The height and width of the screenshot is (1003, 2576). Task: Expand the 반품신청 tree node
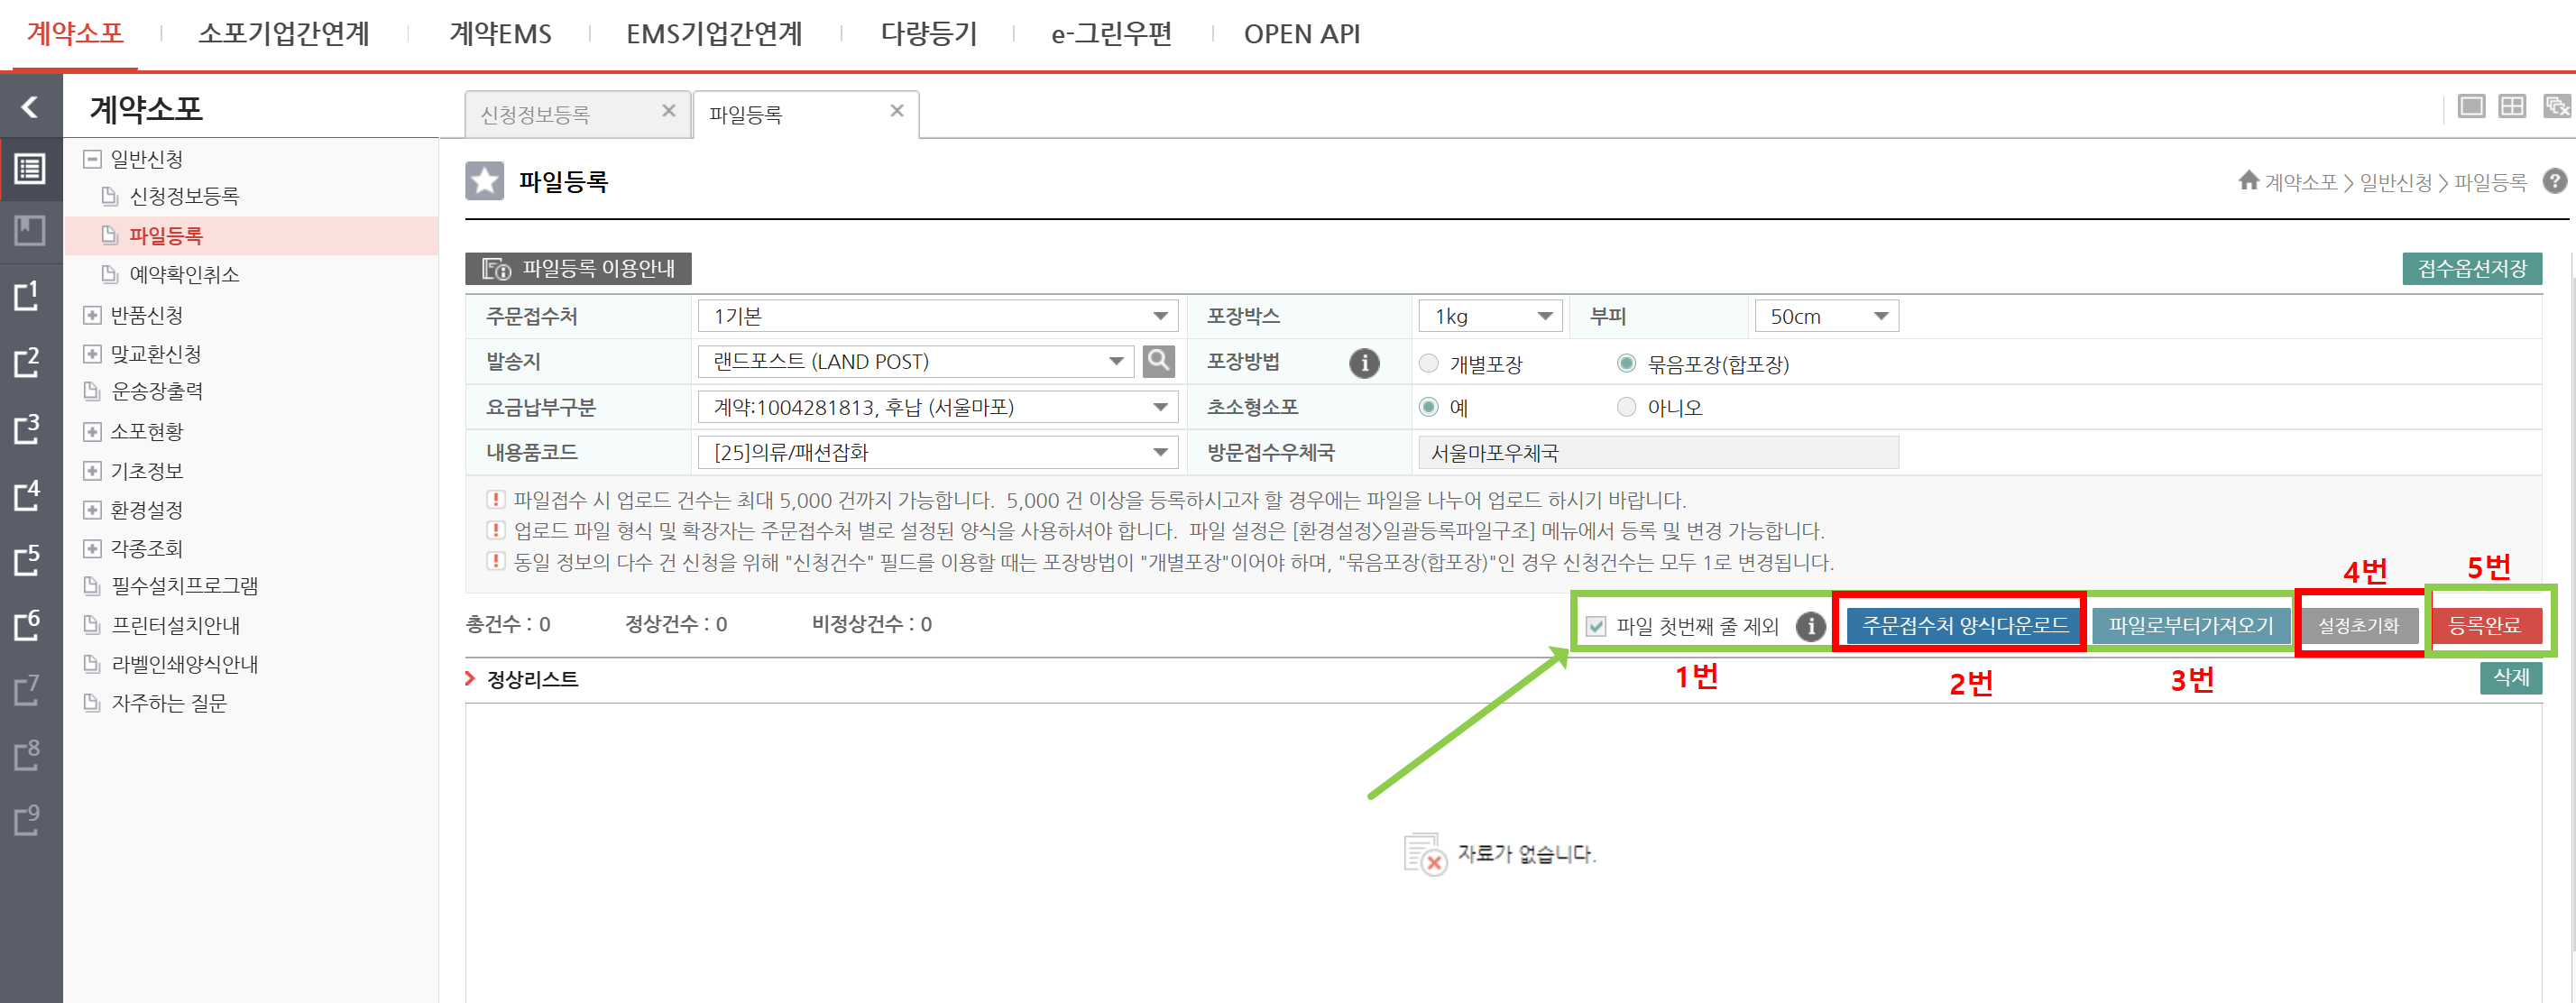pos(92,315)
